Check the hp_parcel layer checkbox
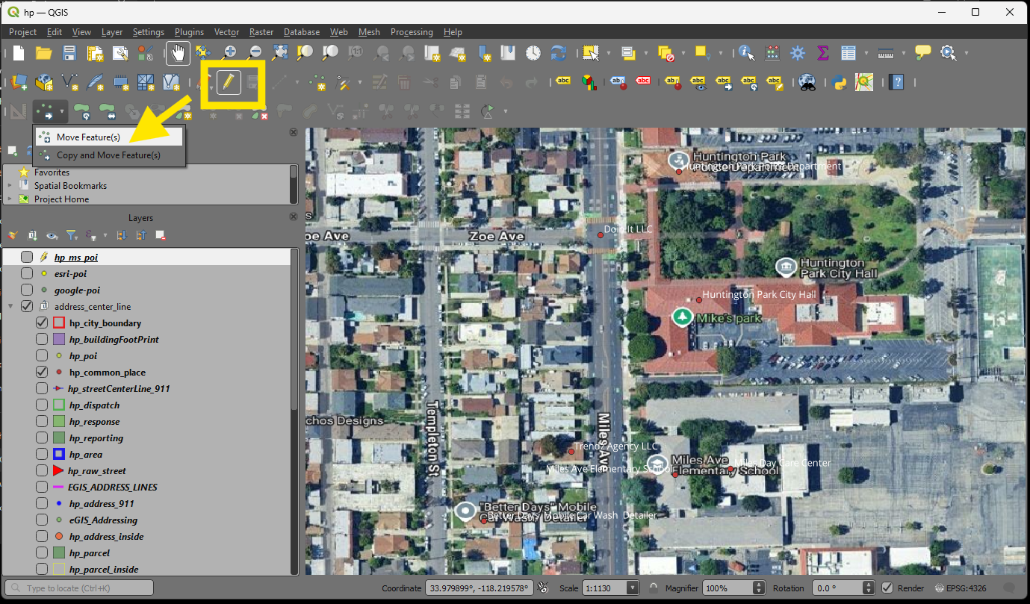This screenshot has height=604, width=1030. click(x=42, y=552)
